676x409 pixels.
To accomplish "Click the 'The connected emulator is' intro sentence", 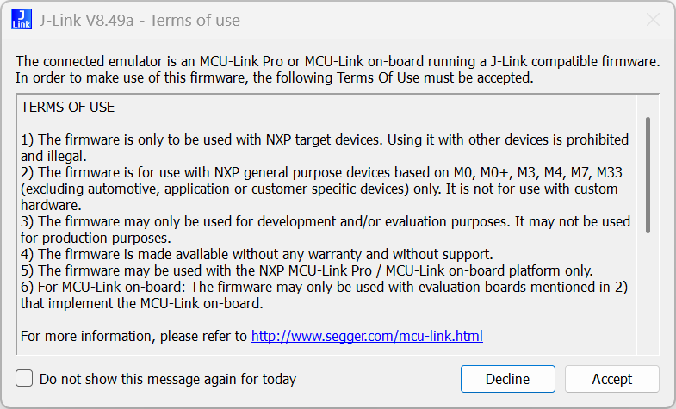I will [x=338, y=62].
